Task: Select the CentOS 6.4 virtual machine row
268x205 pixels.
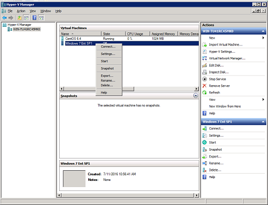Action: tap(129, 39)
